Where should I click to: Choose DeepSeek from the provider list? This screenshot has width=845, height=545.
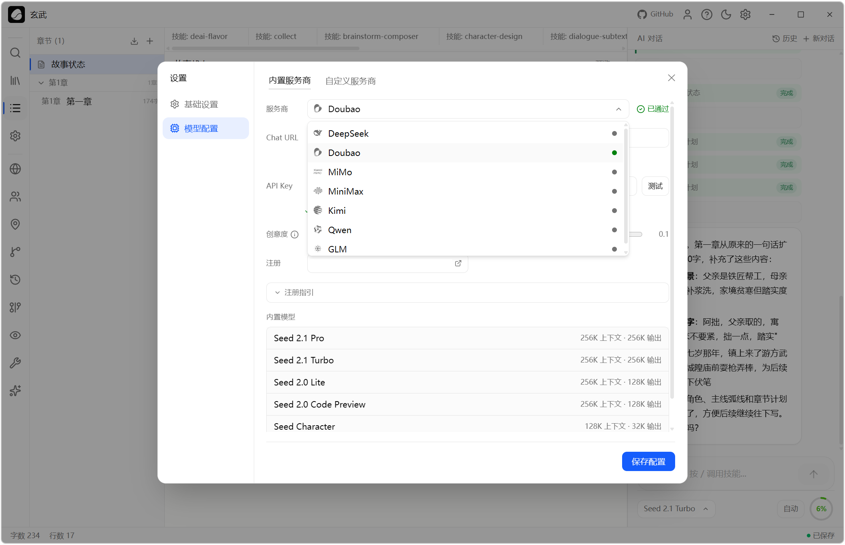pos(465,133)
